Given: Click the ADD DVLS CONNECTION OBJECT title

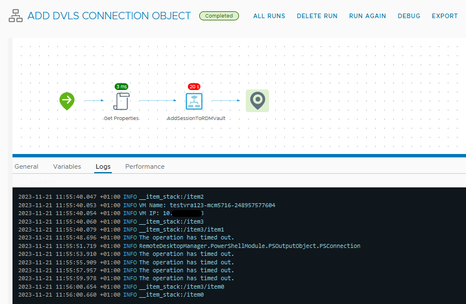Looking at the screenshot, I should point(109,16).
